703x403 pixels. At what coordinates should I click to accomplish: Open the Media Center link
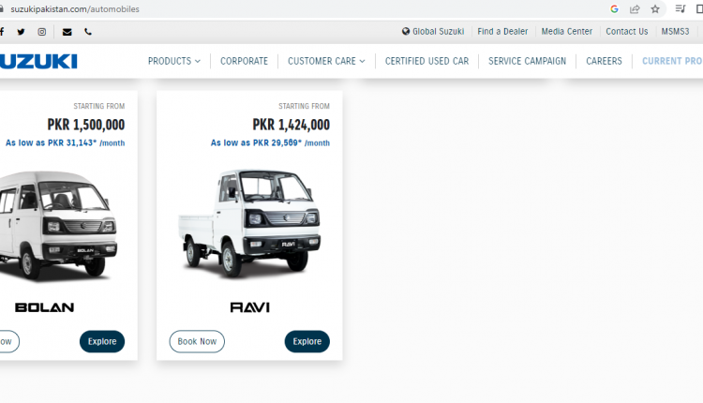click(567, 31)
